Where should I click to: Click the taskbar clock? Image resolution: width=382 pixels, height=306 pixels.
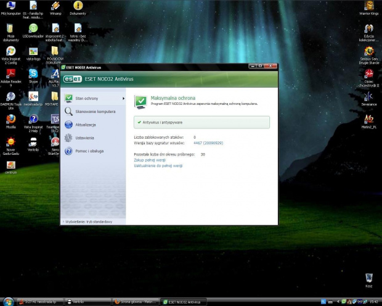pyautogui.click(x=374, y=302)
